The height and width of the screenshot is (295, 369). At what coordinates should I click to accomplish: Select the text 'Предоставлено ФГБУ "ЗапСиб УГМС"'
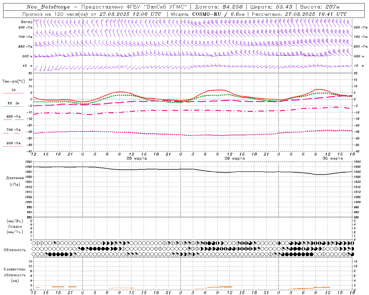click(x=134, y=7)
